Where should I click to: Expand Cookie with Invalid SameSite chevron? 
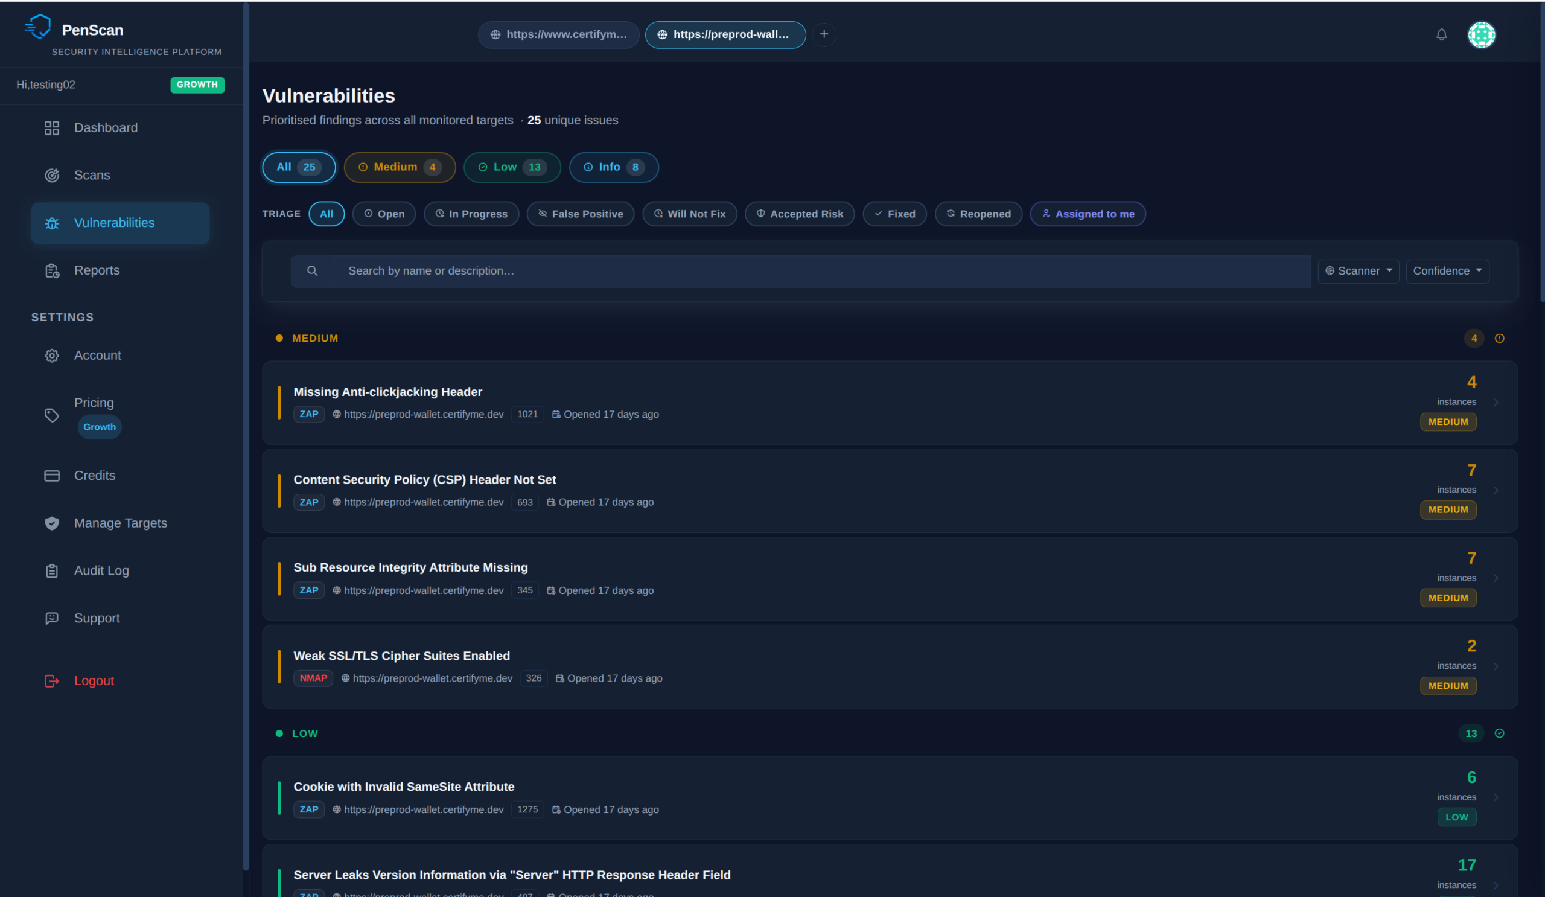1496,797
